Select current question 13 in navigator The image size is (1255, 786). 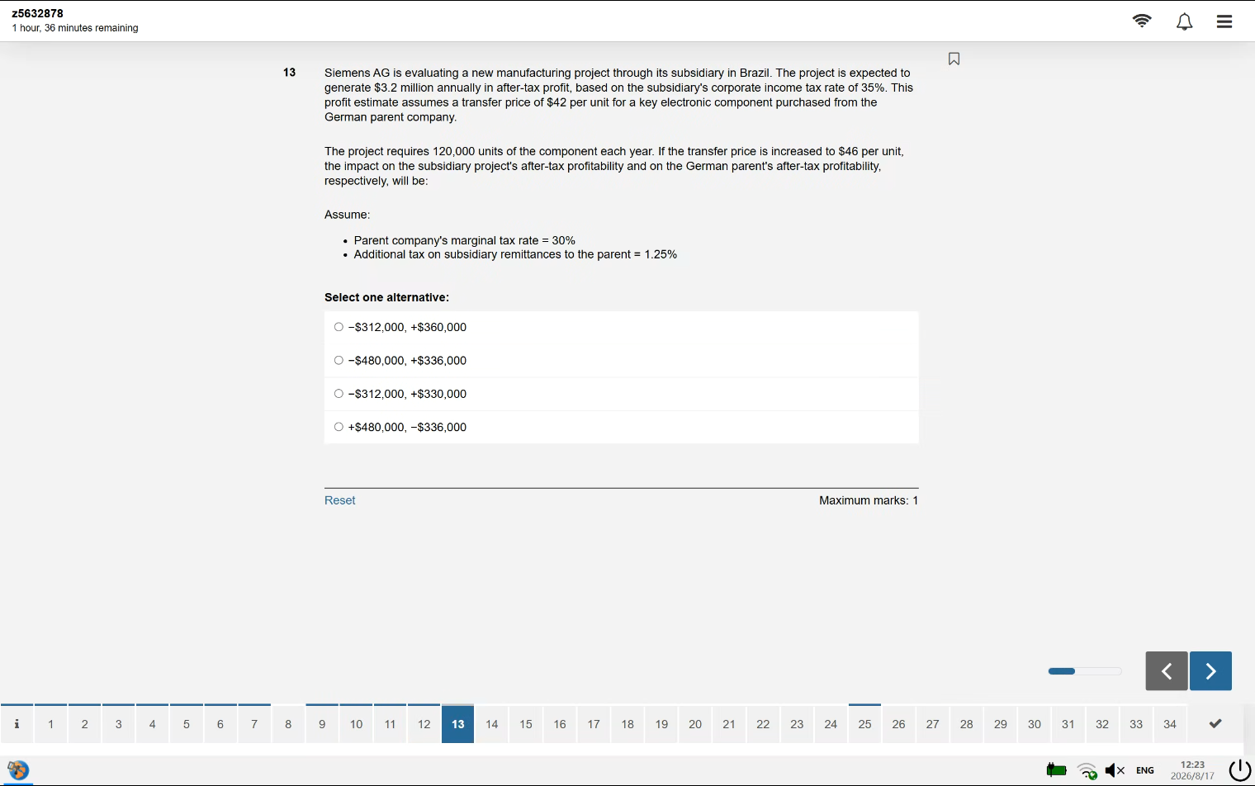tap(458, 724)
